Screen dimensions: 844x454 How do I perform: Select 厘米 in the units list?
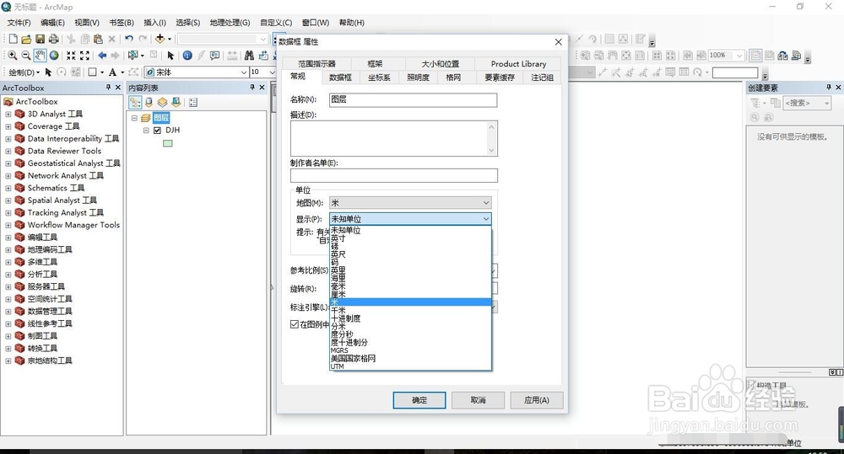[410, 295]
